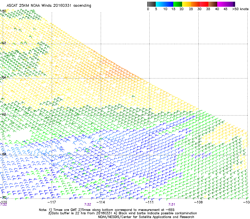Click the -66 latitude axis label
250x219 pixels.
click(x=3, y=114)
